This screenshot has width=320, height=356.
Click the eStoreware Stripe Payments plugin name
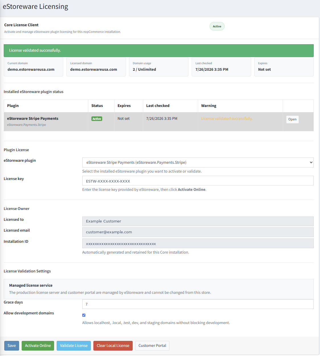coord(33,118)
